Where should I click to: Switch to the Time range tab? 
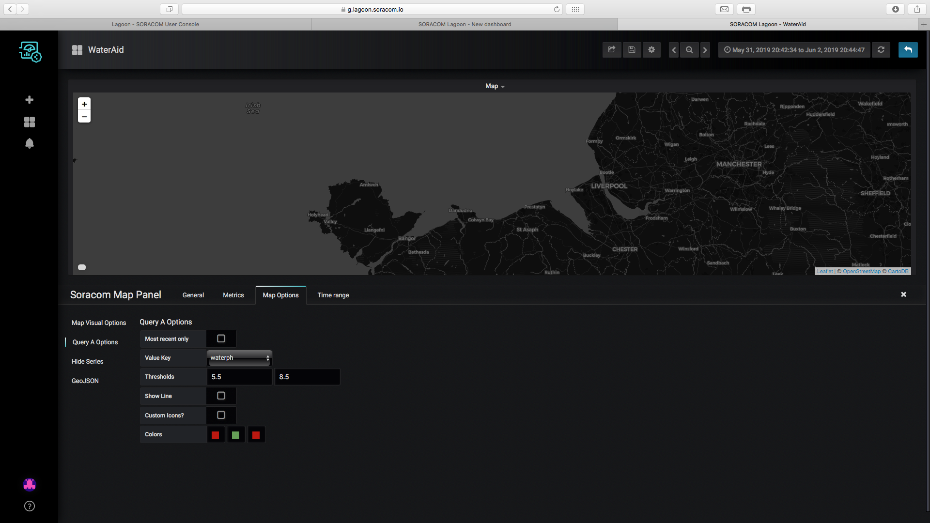(x=333, y=295)
